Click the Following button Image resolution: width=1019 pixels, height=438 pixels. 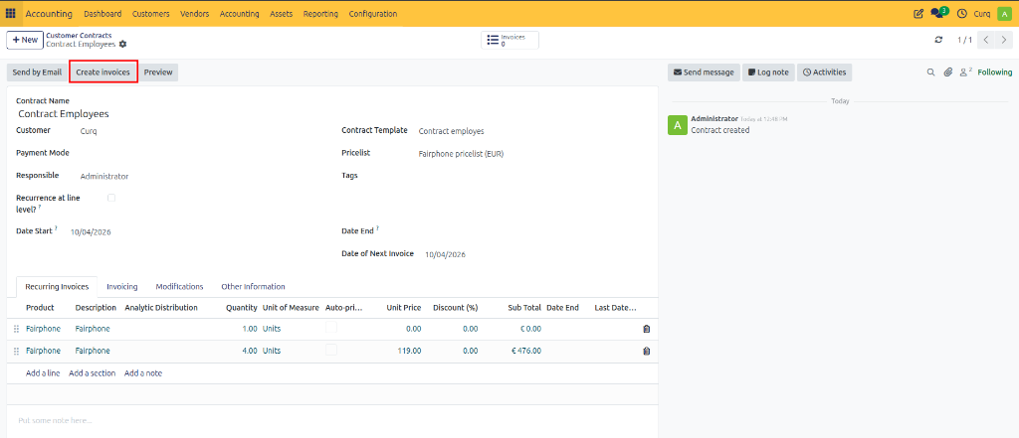click(995, 73)
